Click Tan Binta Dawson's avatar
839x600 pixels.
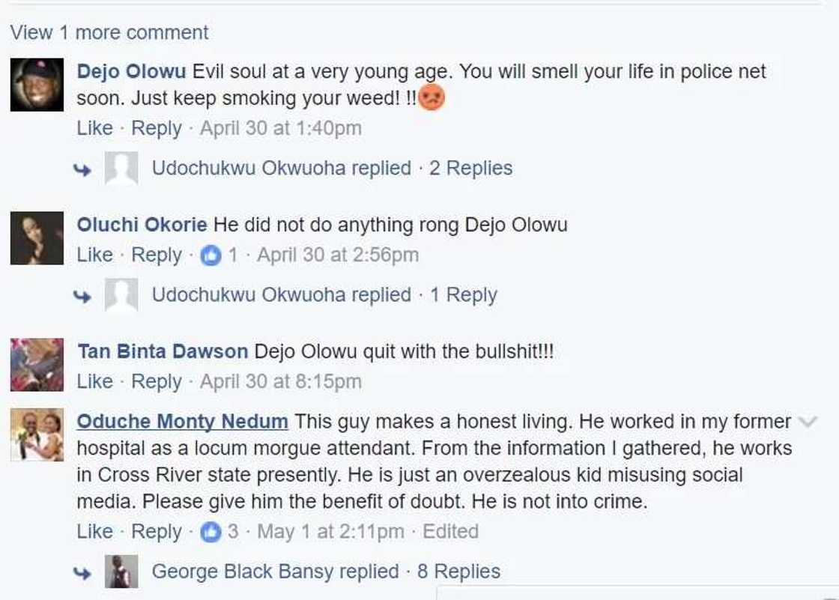click(x=37, y=365)
